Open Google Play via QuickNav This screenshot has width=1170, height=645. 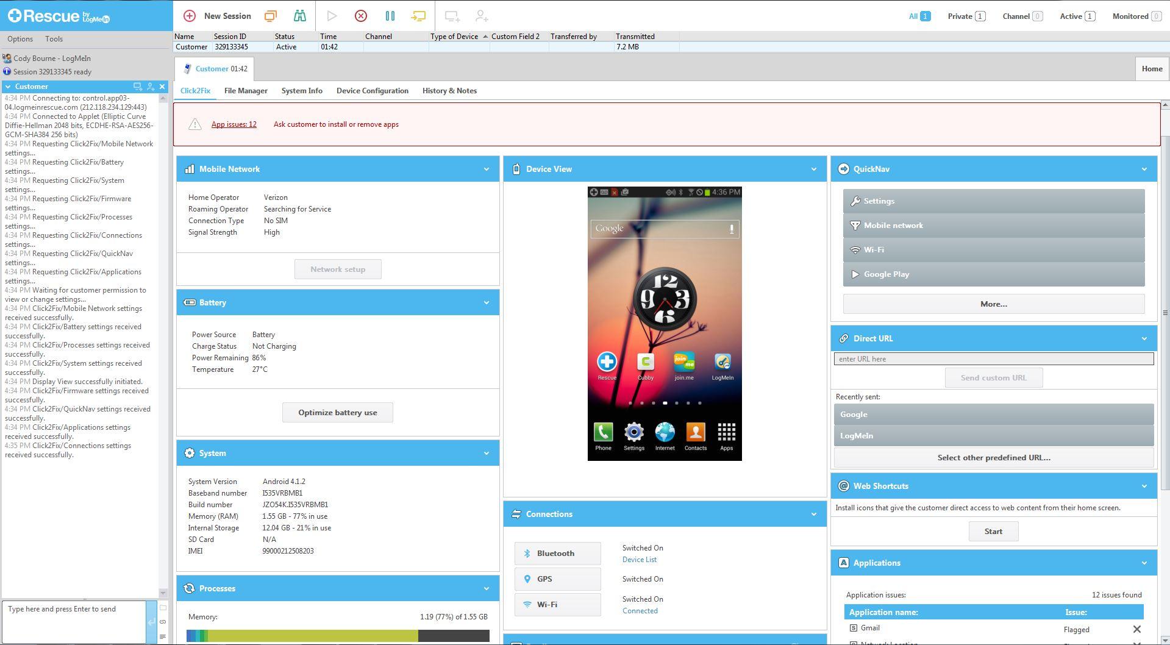tap(993, 274)
